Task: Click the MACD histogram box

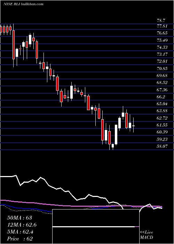Action: pyautogui.click(x=96, y=227)
